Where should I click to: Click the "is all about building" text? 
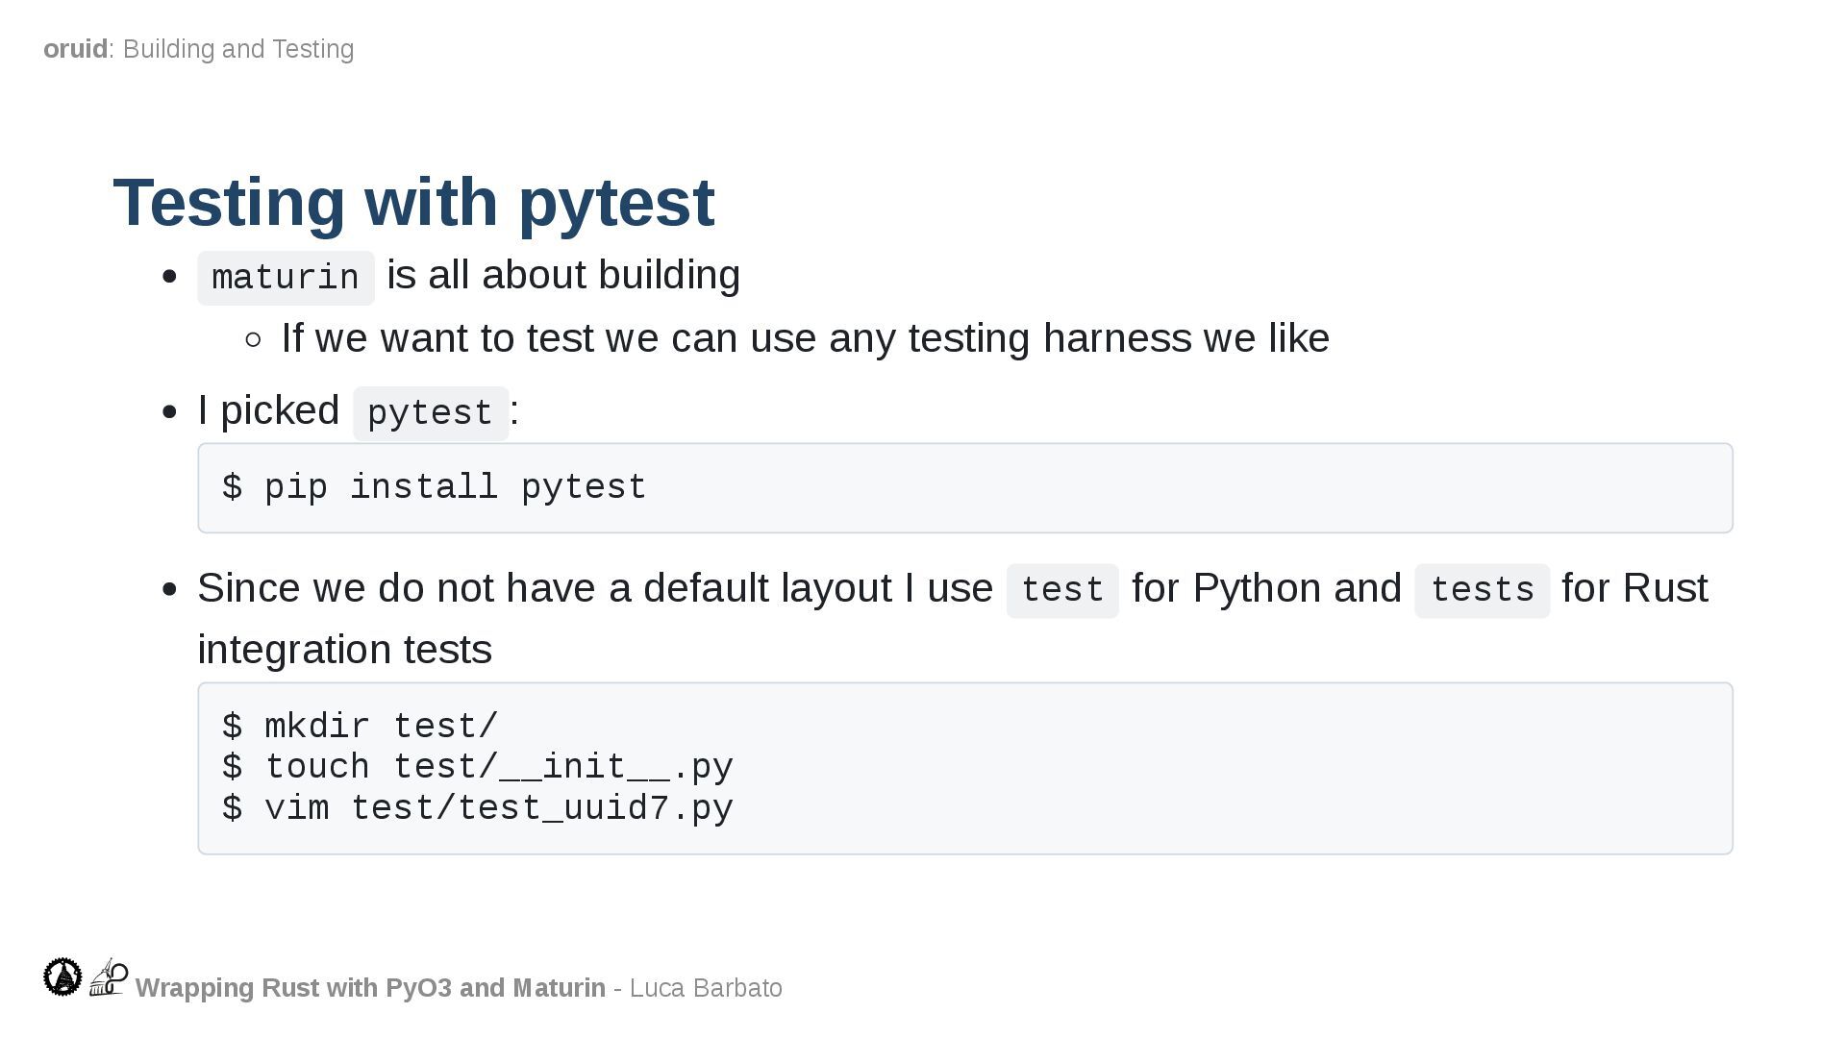(x=563, y=275)
